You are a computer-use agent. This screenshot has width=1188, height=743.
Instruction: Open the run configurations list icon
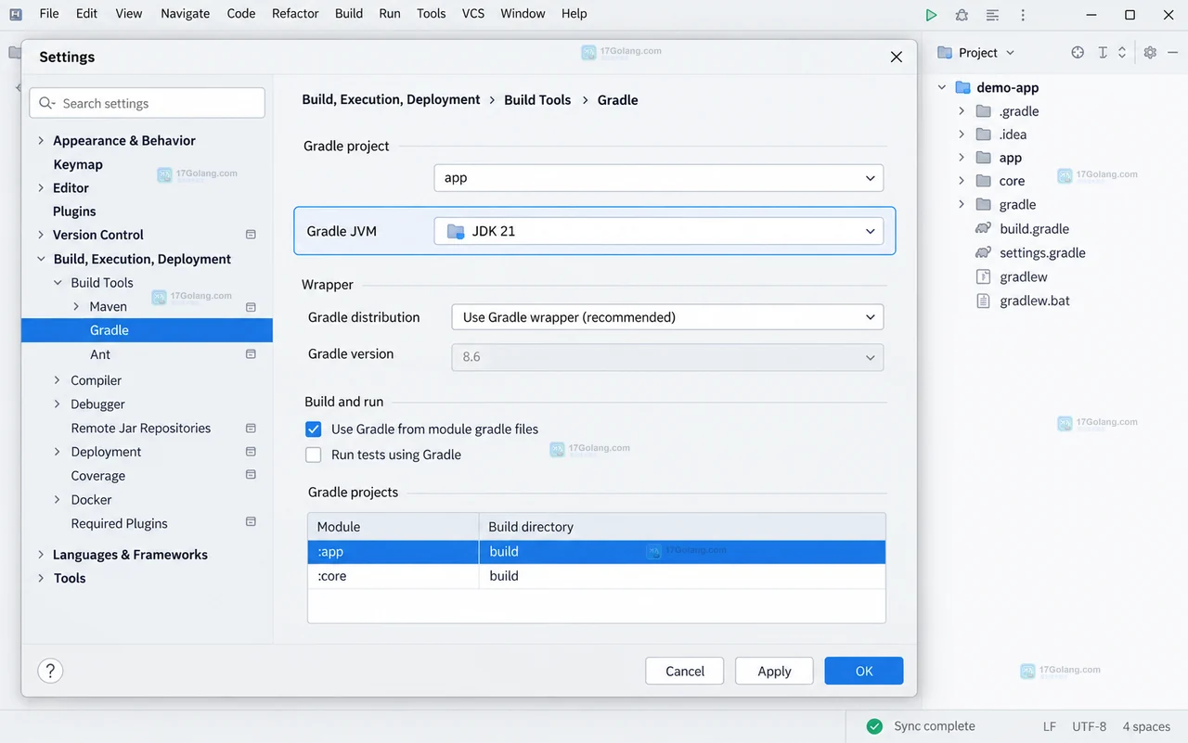[x=992, y=15]
